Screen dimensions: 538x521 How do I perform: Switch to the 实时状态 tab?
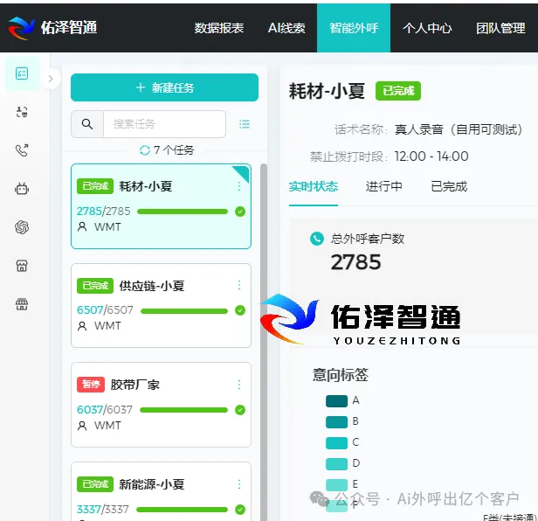pos(314,186)
